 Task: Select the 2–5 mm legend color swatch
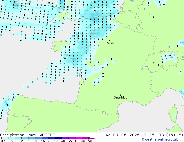click(25, 138)
